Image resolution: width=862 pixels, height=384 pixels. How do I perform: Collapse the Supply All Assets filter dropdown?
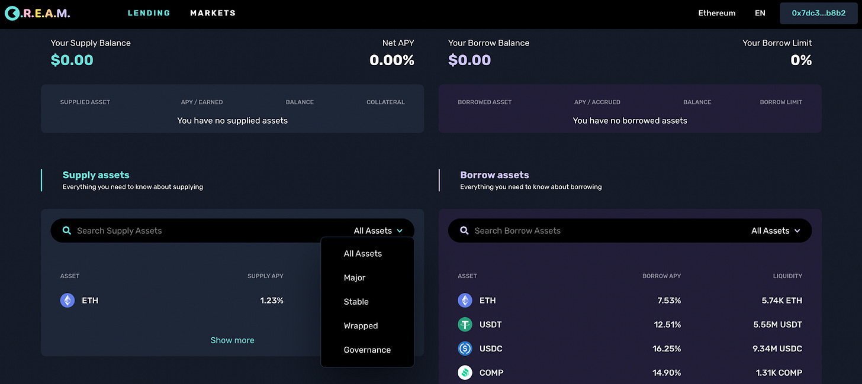[378, 231]
